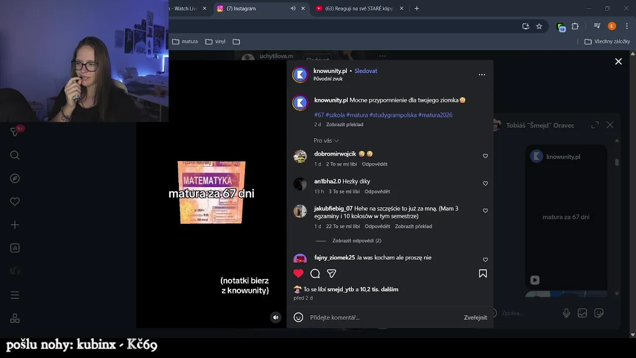Open the Všechny záložky bookmarks folder
Image resolution: width=636 pixels, height=358 pixels.
607,42
